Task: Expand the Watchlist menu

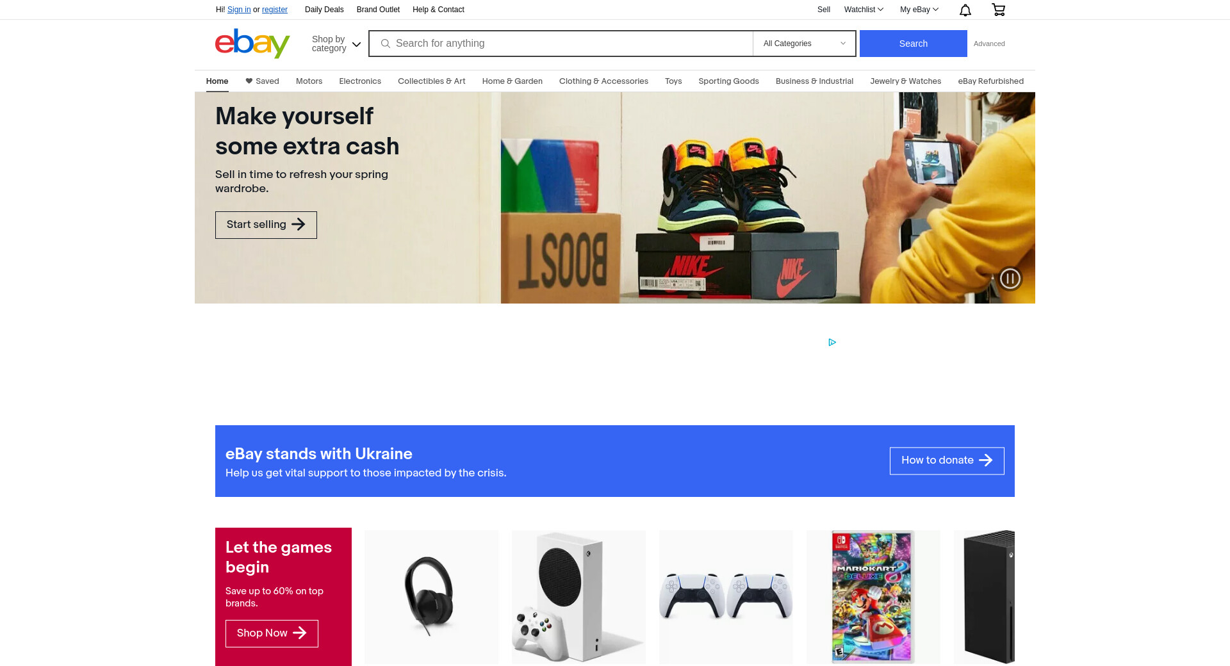Action: coord(864,10)
